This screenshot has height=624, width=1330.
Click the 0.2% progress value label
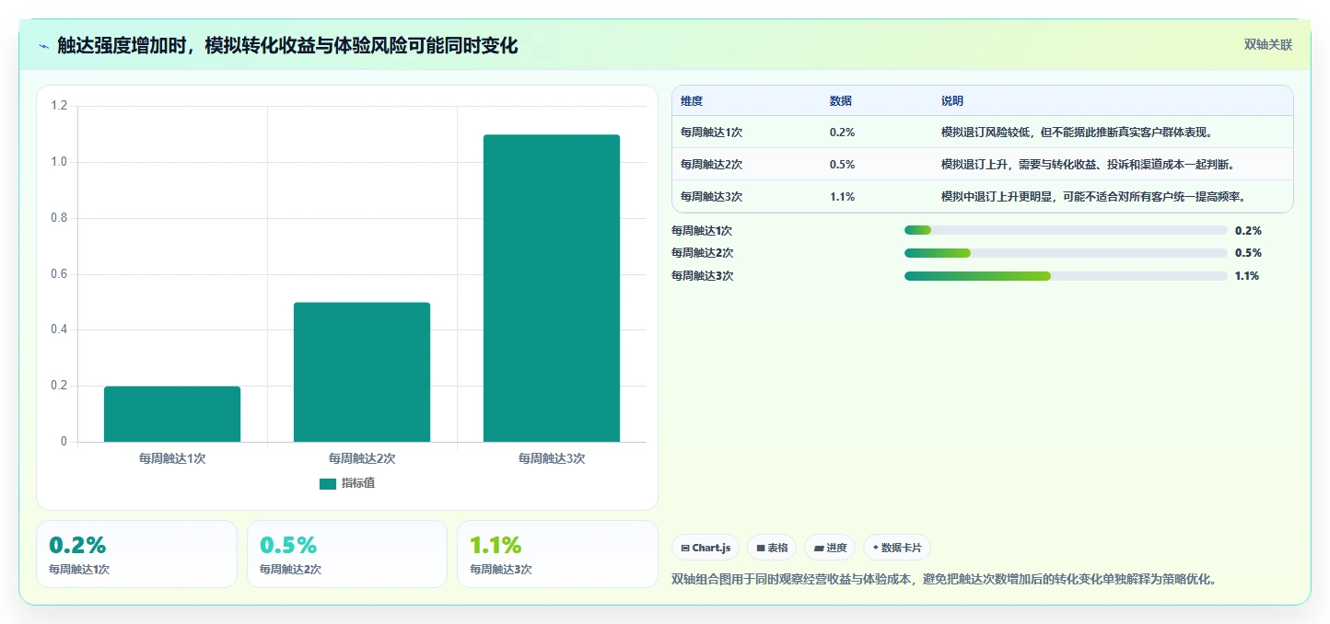1248,231
